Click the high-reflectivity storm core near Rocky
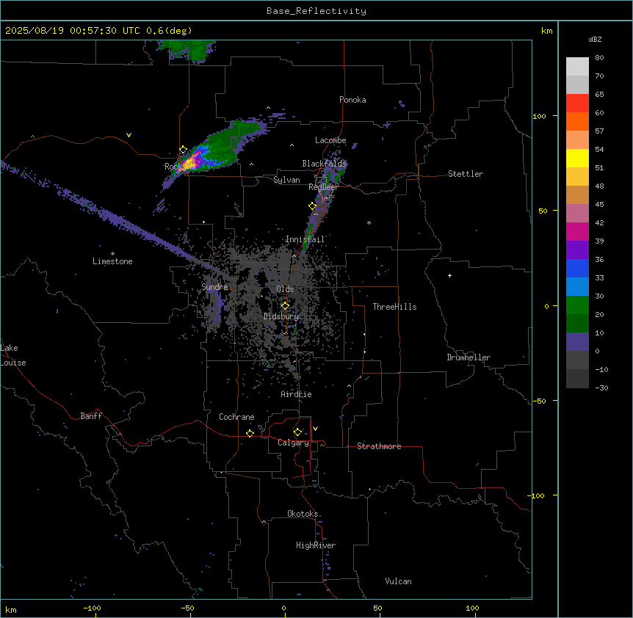The image size is (633, 618). point(190,162)
